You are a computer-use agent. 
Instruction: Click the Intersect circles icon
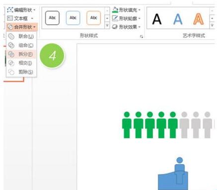point(11,63)
